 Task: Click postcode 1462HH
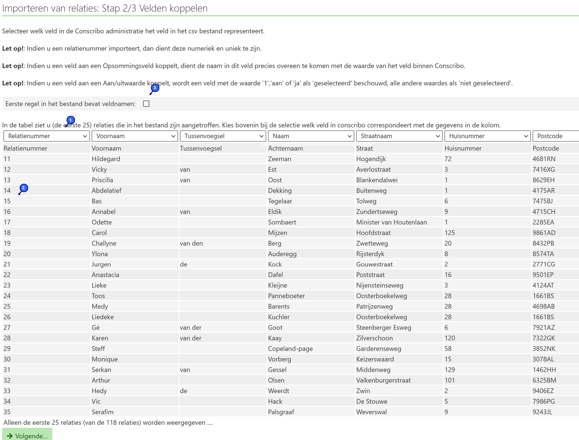(x=544, y=370)
